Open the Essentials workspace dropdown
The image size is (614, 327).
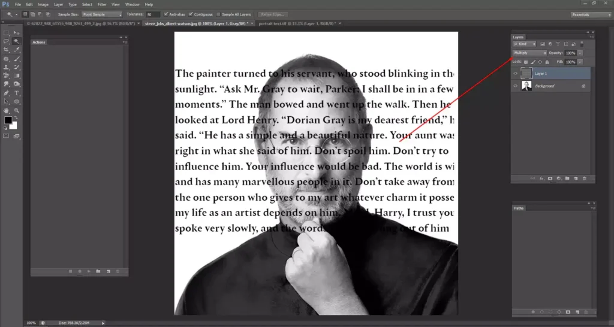point(591,14)
